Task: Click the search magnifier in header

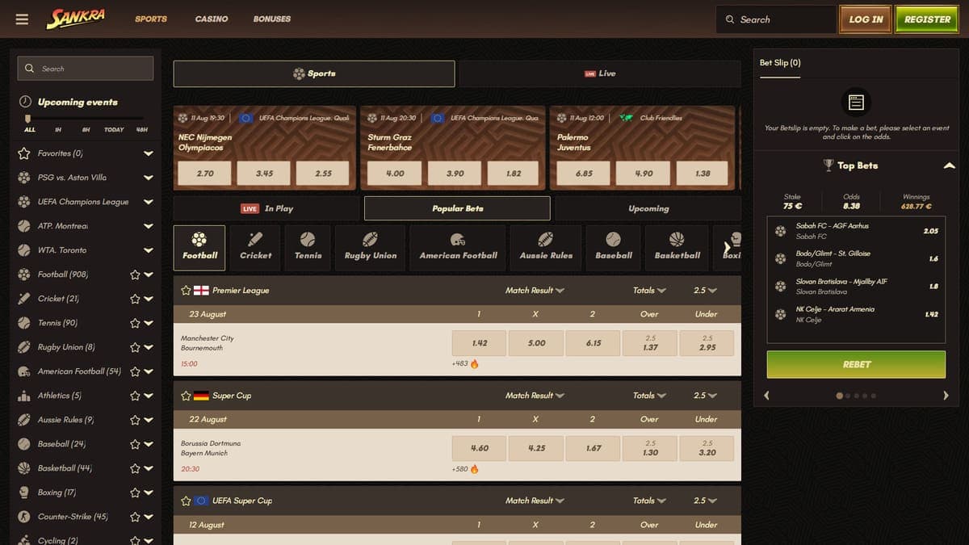Action: pyautogui.click(x=730, y=19)
